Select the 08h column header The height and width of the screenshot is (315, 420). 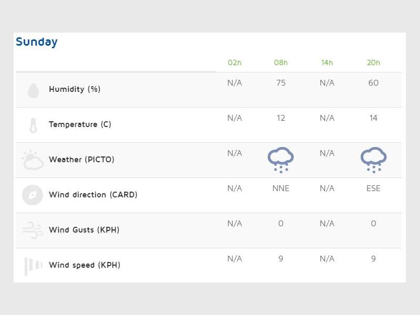(281, 63)
